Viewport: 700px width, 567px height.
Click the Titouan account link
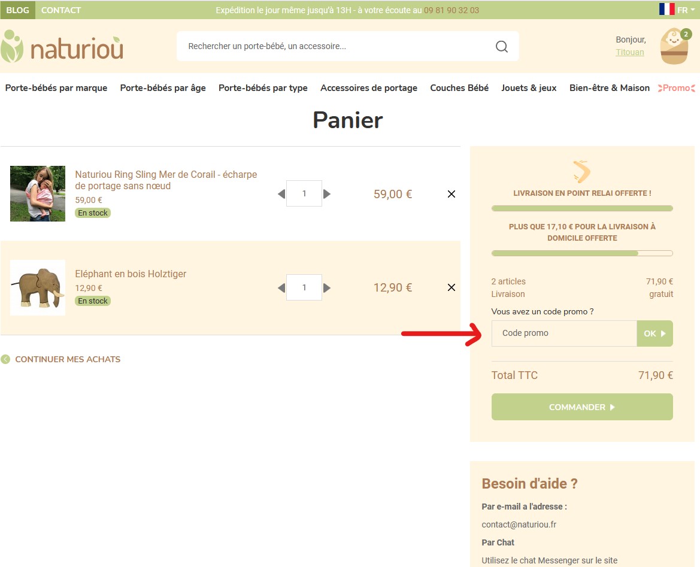(630, 52)
